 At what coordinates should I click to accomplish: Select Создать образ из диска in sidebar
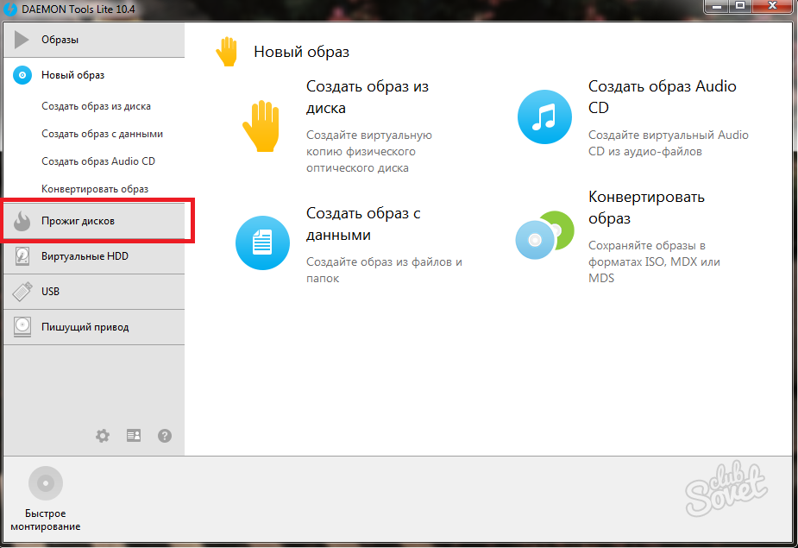coord(96,106)
